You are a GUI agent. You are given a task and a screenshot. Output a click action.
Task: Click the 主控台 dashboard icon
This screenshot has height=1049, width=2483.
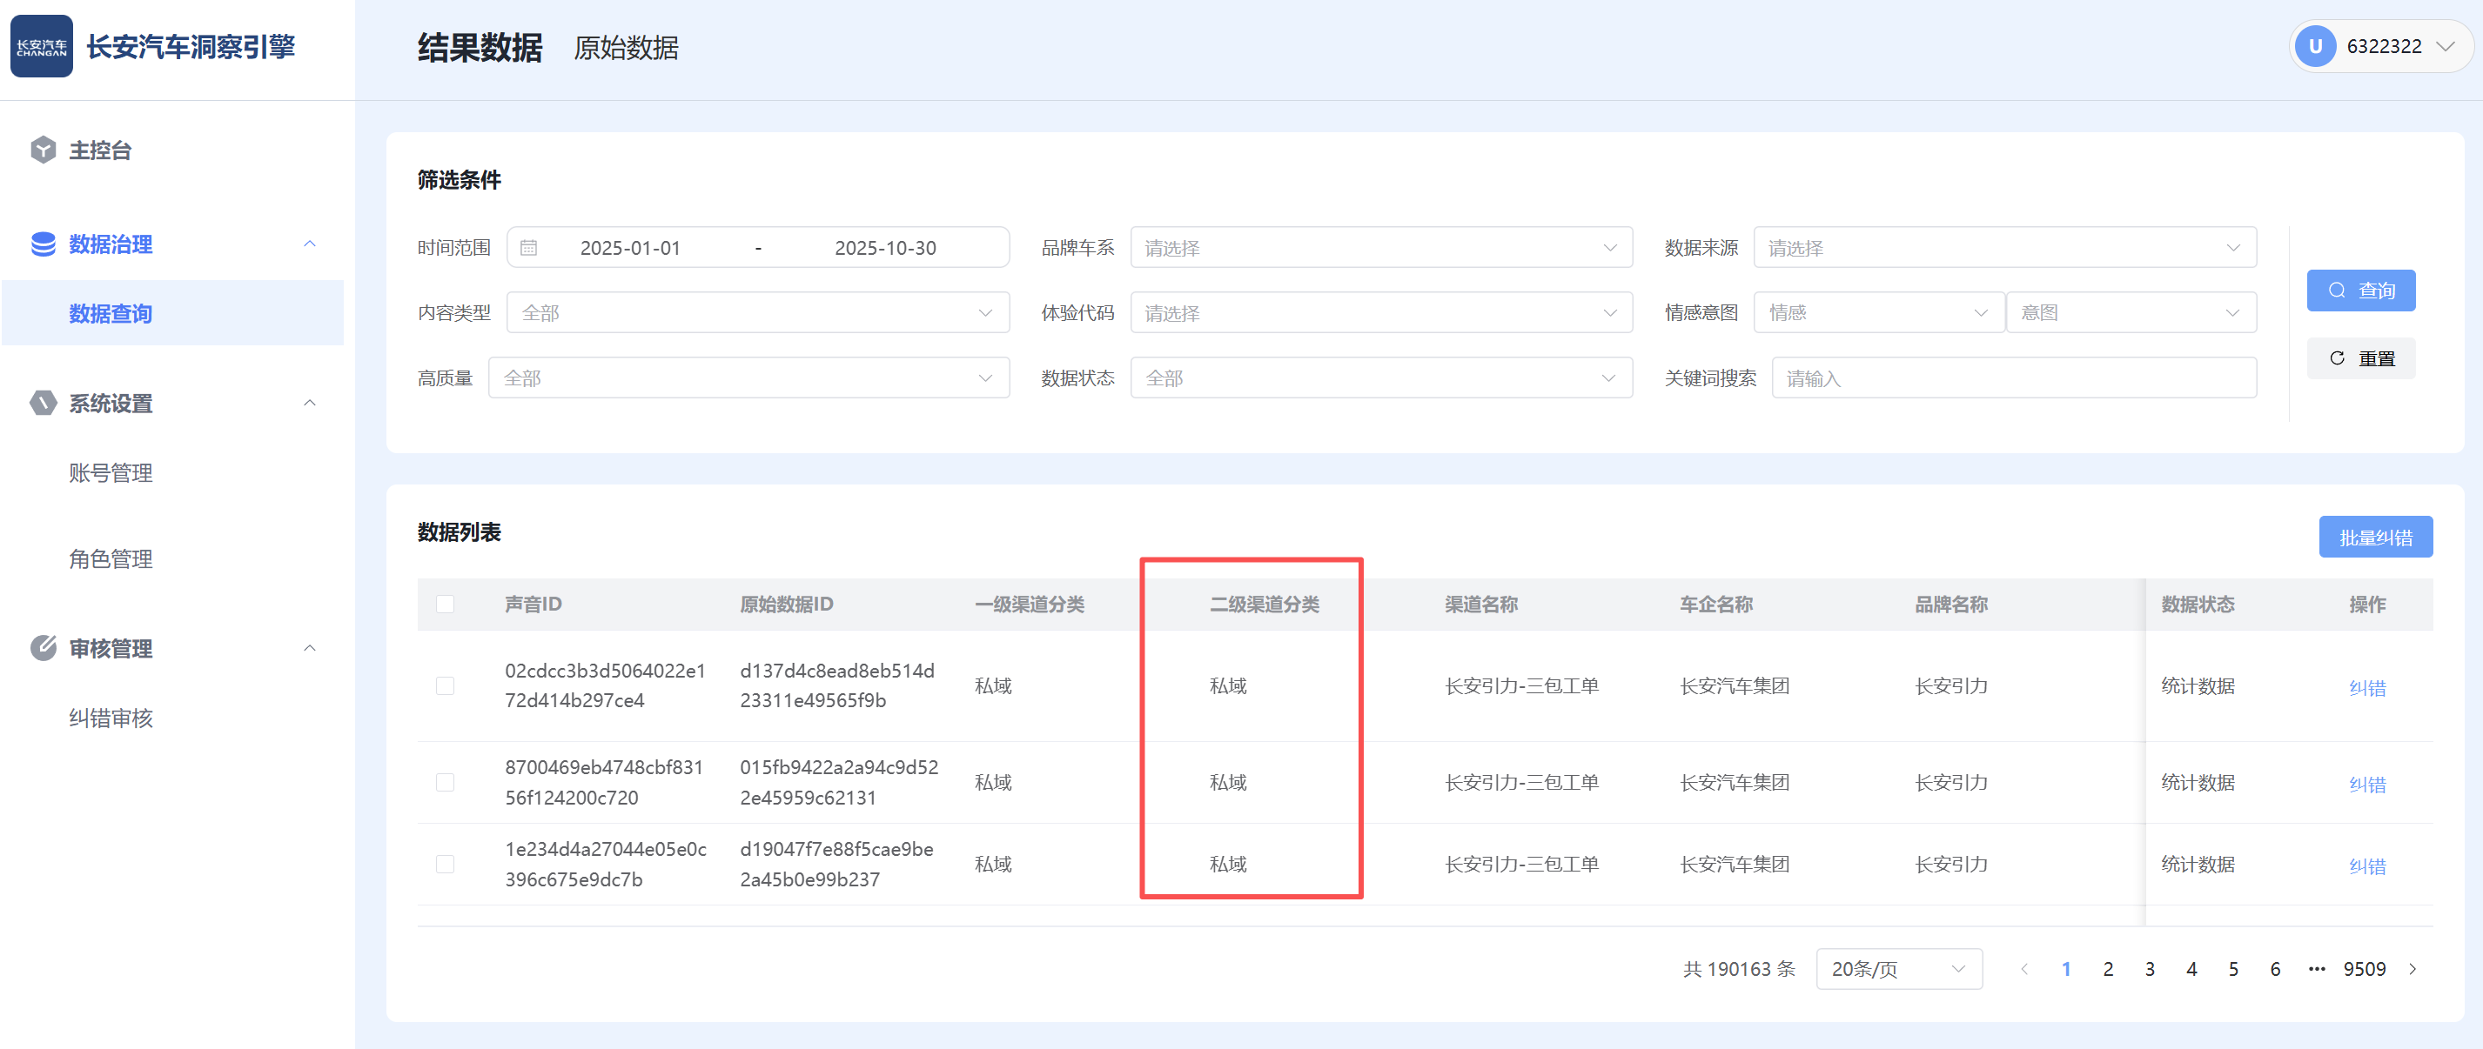[x=44, y=150]
